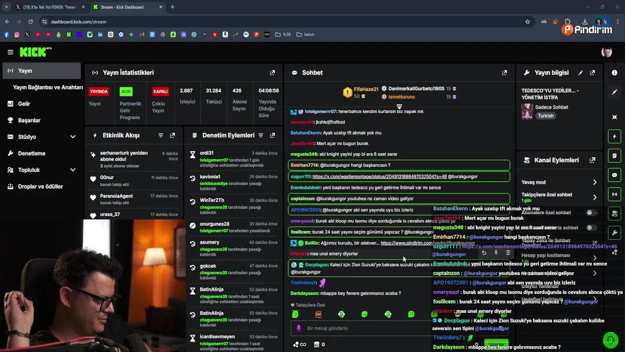
Task: Click username Darkdaysson in chat
Action: click(305, 293)
